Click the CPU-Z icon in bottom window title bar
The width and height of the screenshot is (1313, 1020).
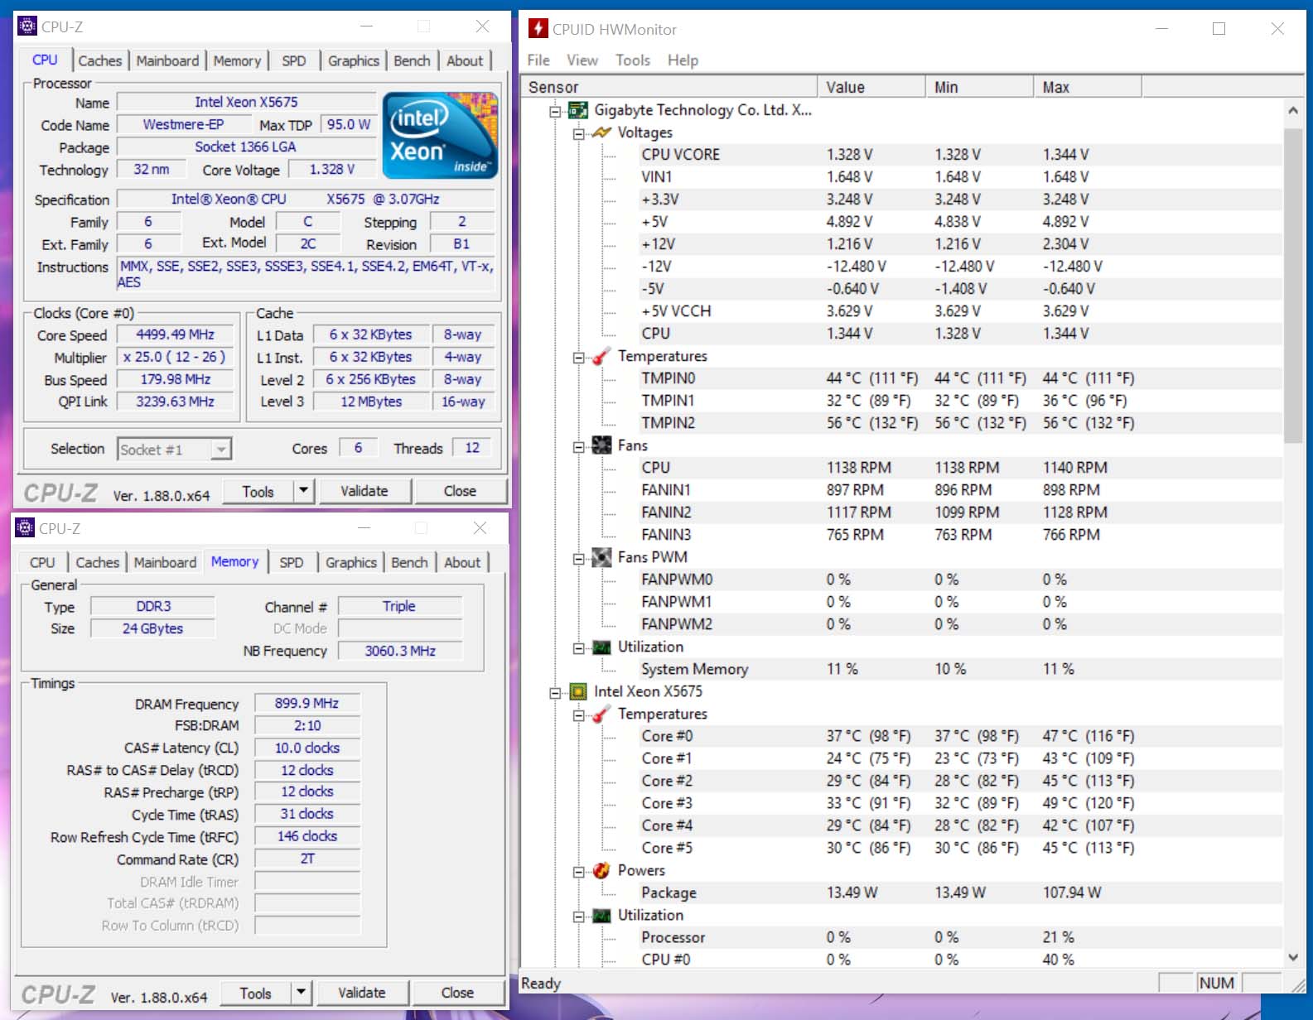pyautogui.click(x=25, y=528)
